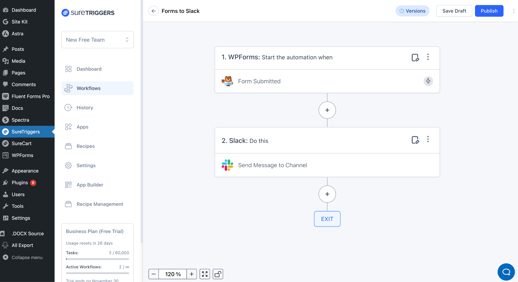Click the Business Plan (Free Trial) heading

[95, 231]
